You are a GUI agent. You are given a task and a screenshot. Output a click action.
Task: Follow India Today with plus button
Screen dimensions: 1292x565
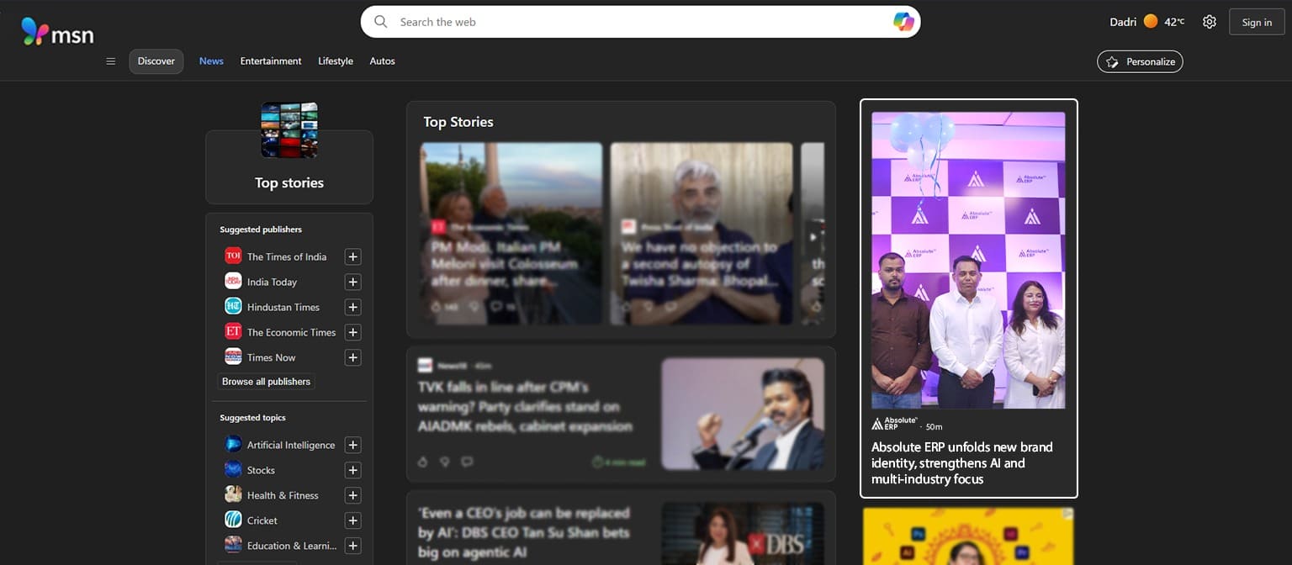click(x=353, y=282)
